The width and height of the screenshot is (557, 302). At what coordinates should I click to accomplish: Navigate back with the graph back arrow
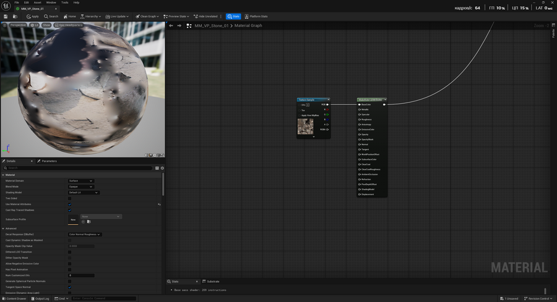tap(171, 26)
